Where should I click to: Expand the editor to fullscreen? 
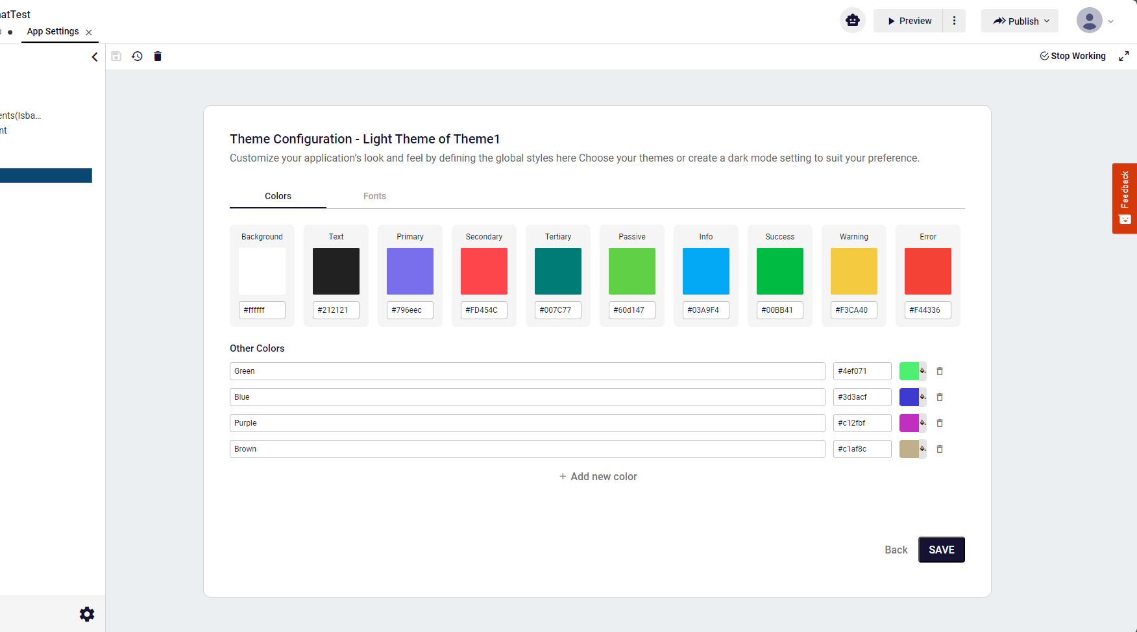point(1123,56)
